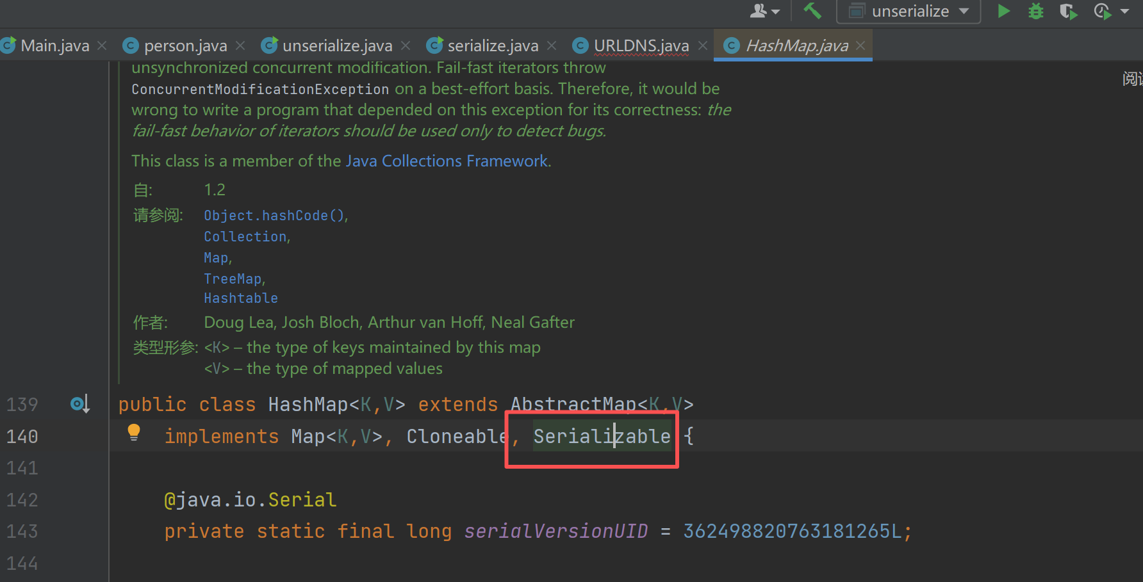Follow the Object.hashCode() reference link
Viewport: 1143px width, 582px height.
pyautogui.click(x=274, y=216)
